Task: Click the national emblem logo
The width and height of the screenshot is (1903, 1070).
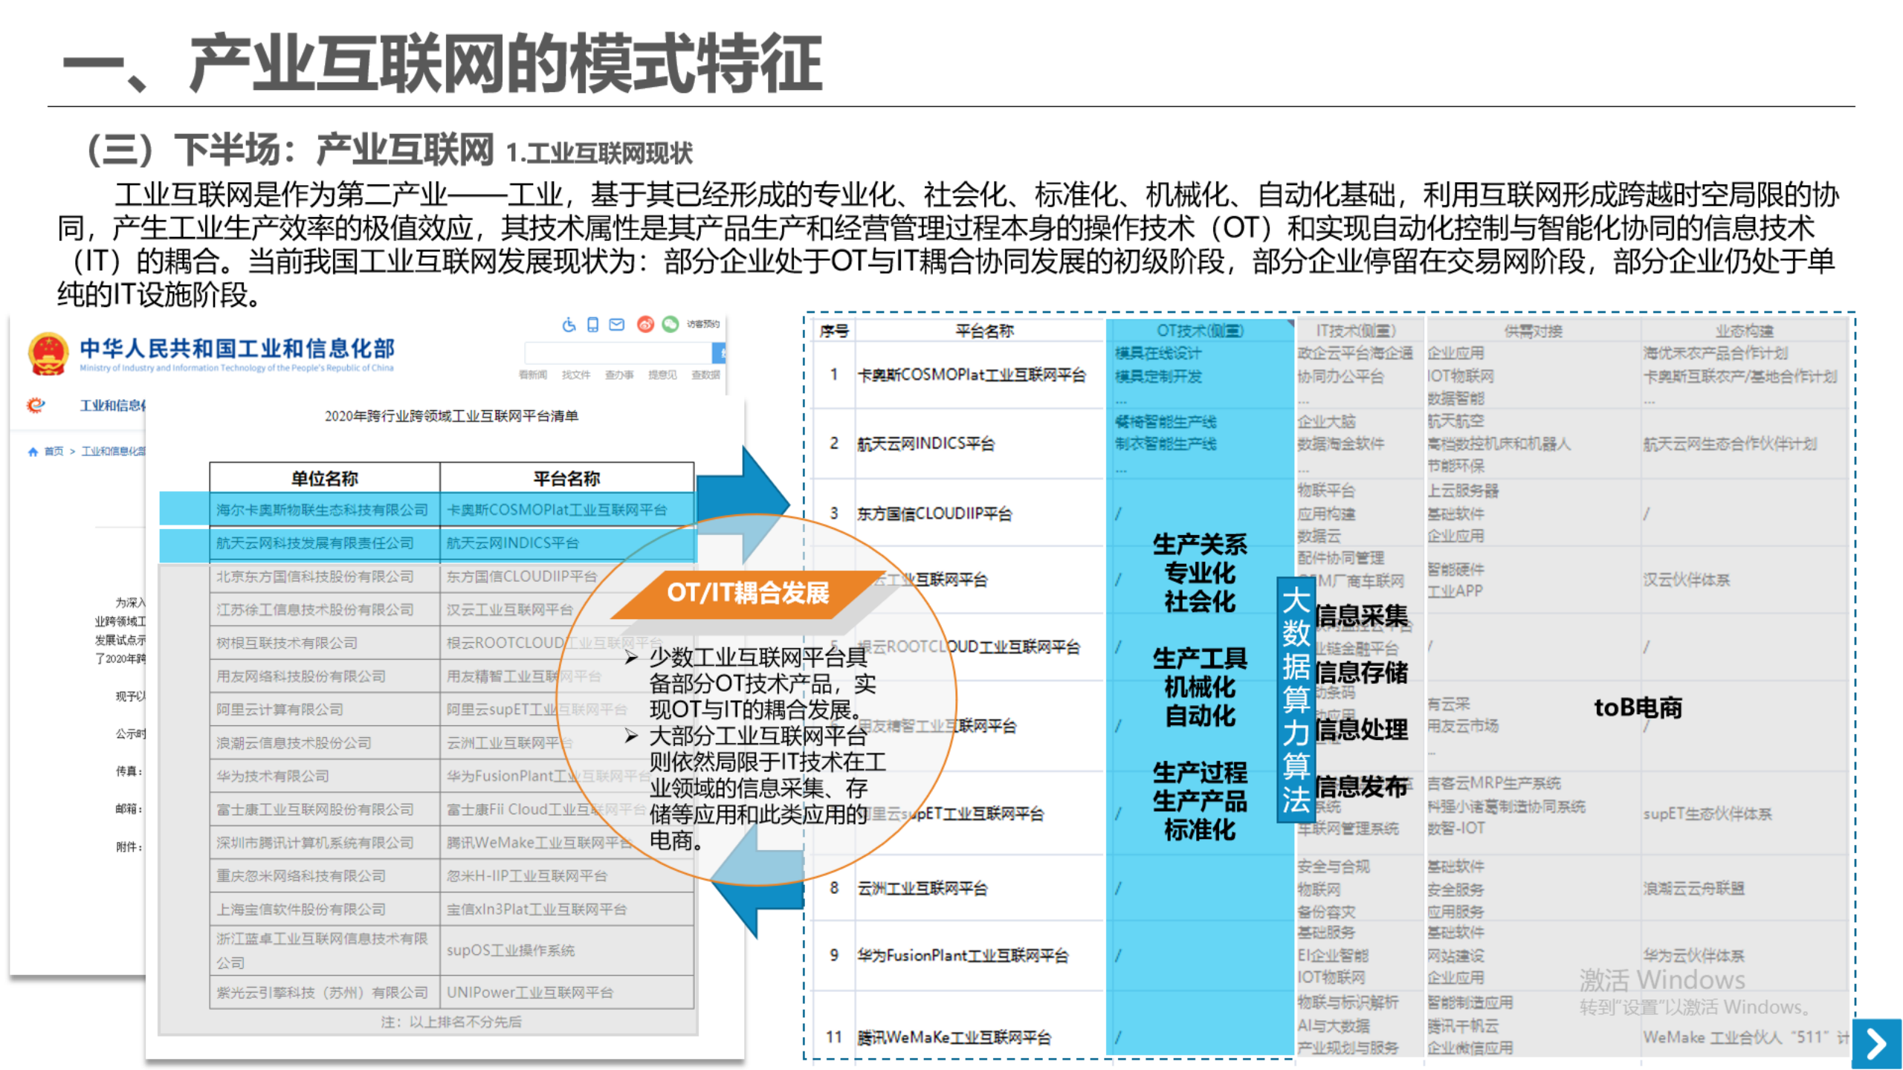Action: tap(48, 354)
